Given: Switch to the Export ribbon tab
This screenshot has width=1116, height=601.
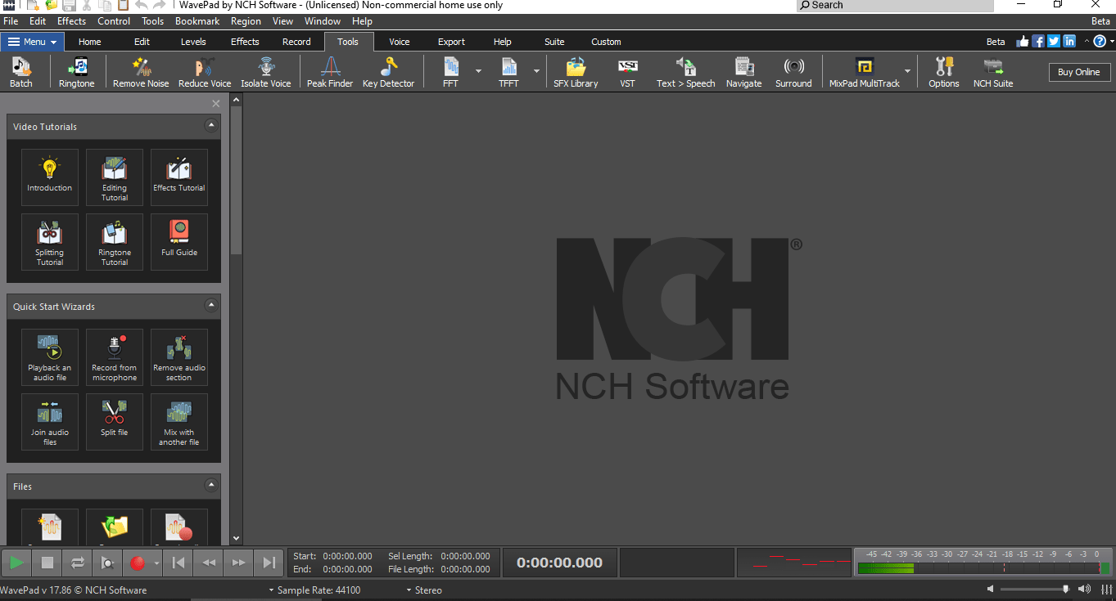Looking at the screenshot, I should (451, 42).
